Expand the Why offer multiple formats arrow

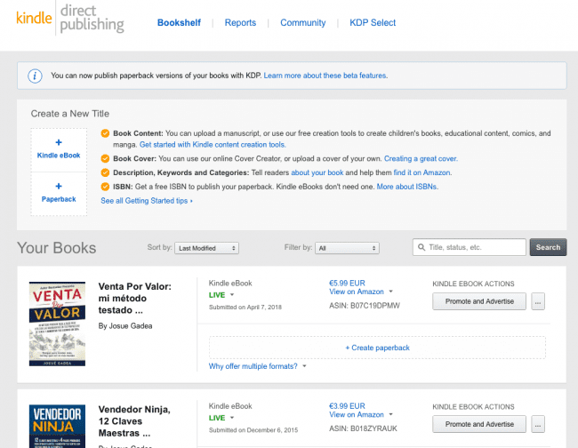(304, 366)
